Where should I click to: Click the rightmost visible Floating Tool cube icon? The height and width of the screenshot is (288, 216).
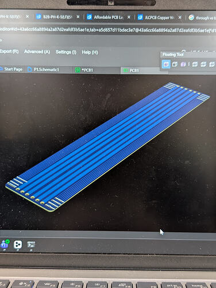click(212, 65)
